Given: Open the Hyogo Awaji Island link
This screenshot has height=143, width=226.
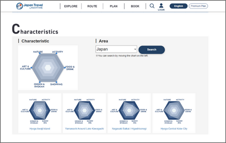Looking at the screenshot, I should point(40,129).
